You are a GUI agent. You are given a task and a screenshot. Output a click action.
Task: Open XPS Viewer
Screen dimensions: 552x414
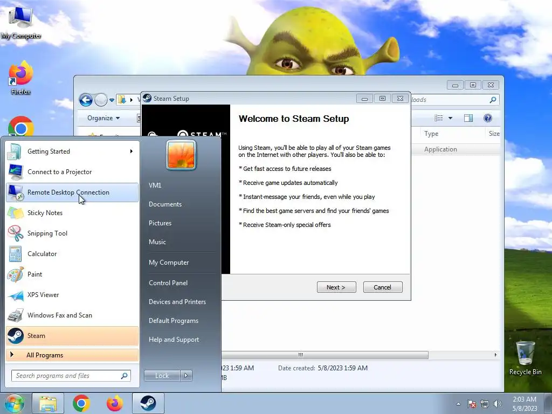(x=72, y=295)
